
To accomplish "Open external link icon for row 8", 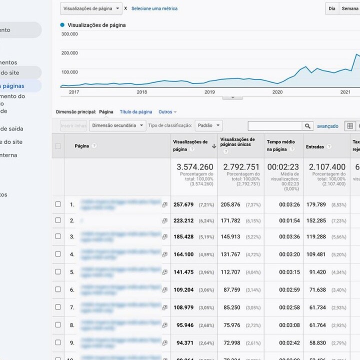I will [164, 325].
